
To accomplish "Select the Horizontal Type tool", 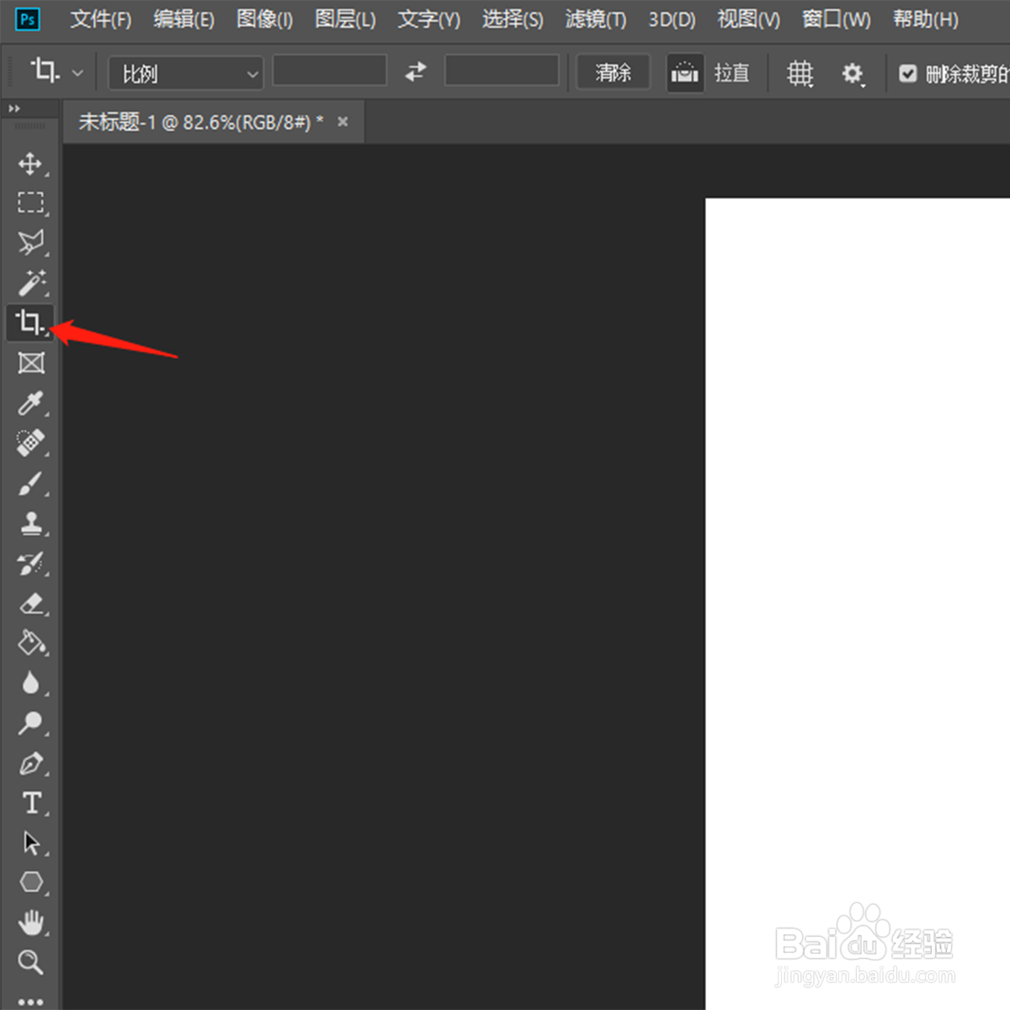I will point(31,803).
